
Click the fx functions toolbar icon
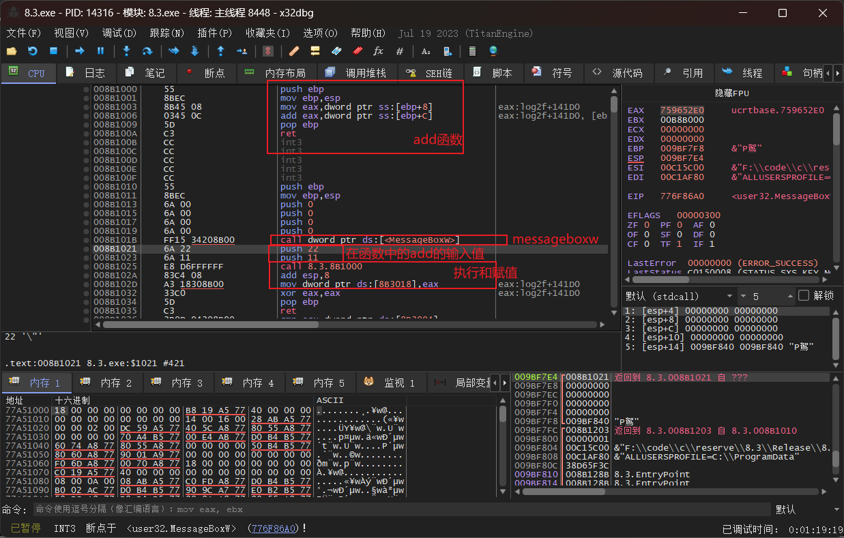(x=378, y=51)
